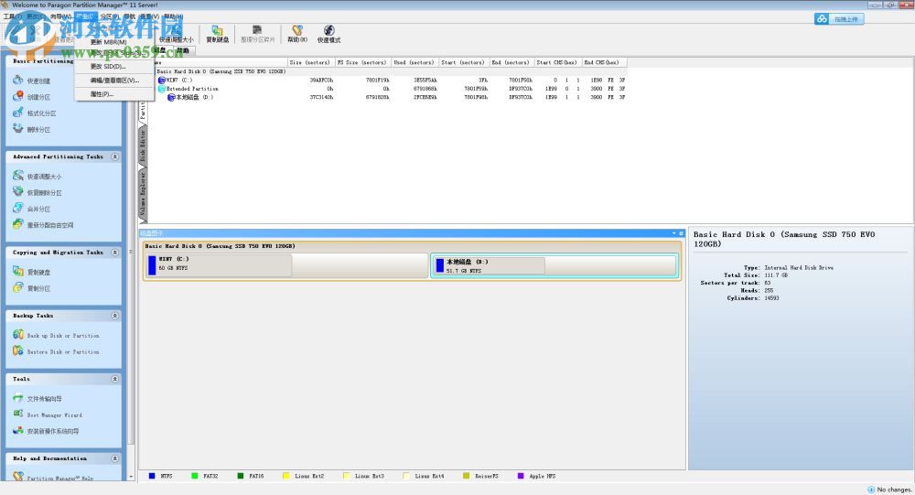Image resolution: width=915 pixels, height=495 pixels.
Task: Collapse the Backup Tasks section
Action: point(115,316)
